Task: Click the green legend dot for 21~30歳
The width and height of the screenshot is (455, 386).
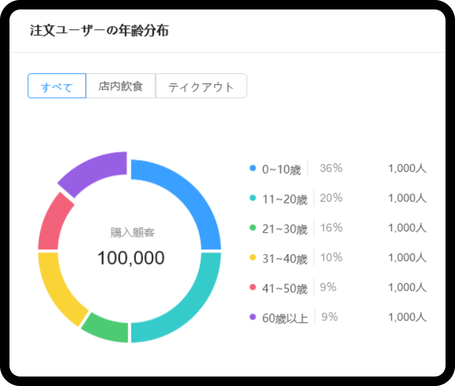Action: pos(253,228)
